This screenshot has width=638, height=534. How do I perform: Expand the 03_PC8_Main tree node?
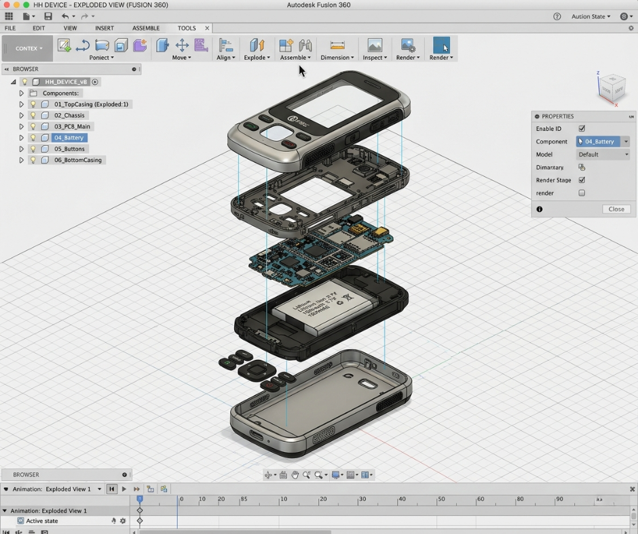pyautogui.click(x=22, y=127)
